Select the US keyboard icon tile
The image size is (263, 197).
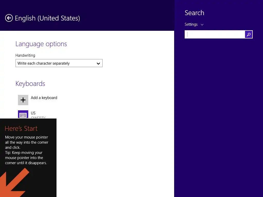tap(23, 114)
